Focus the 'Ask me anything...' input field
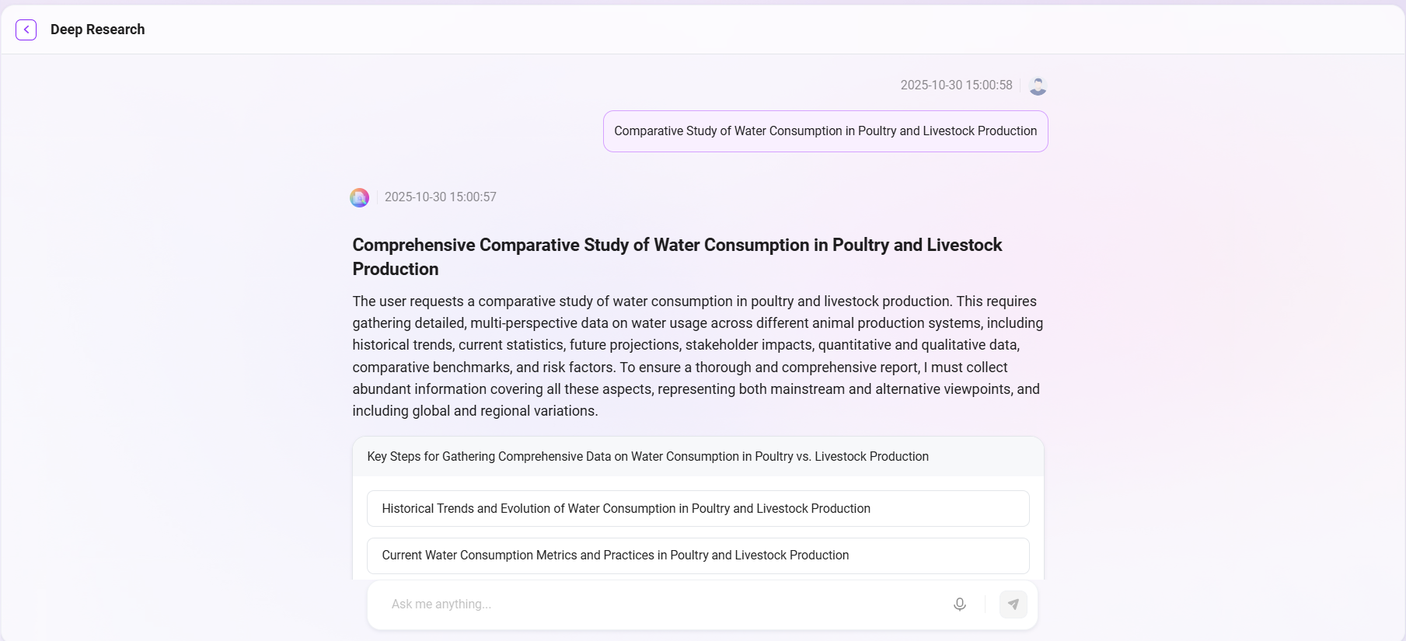The height and width of the screenshot is (641, 1406). [661, 604]
